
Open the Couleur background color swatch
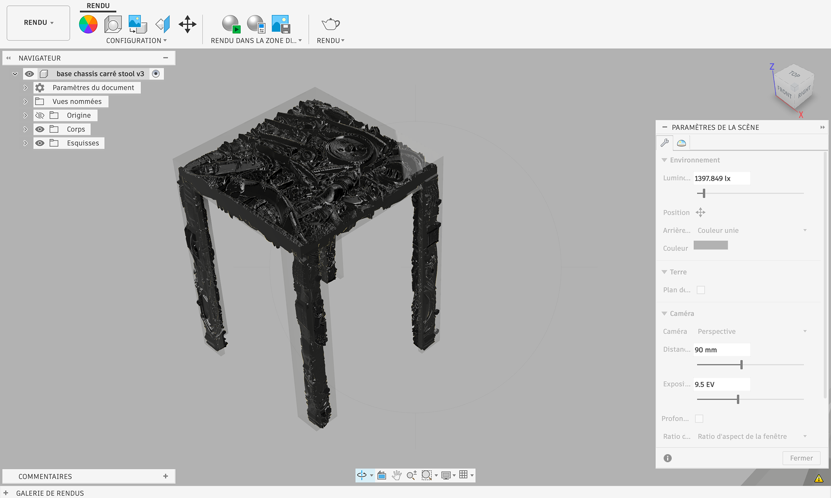coord(711,245)
